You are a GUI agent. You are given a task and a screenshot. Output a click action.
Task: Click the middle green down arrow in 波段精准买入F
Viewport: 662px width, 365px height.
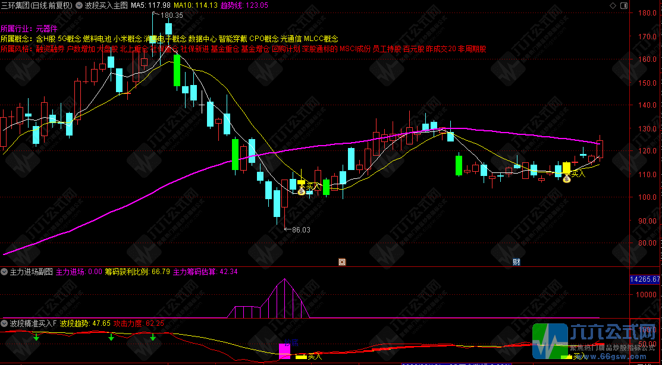point(111,336)
